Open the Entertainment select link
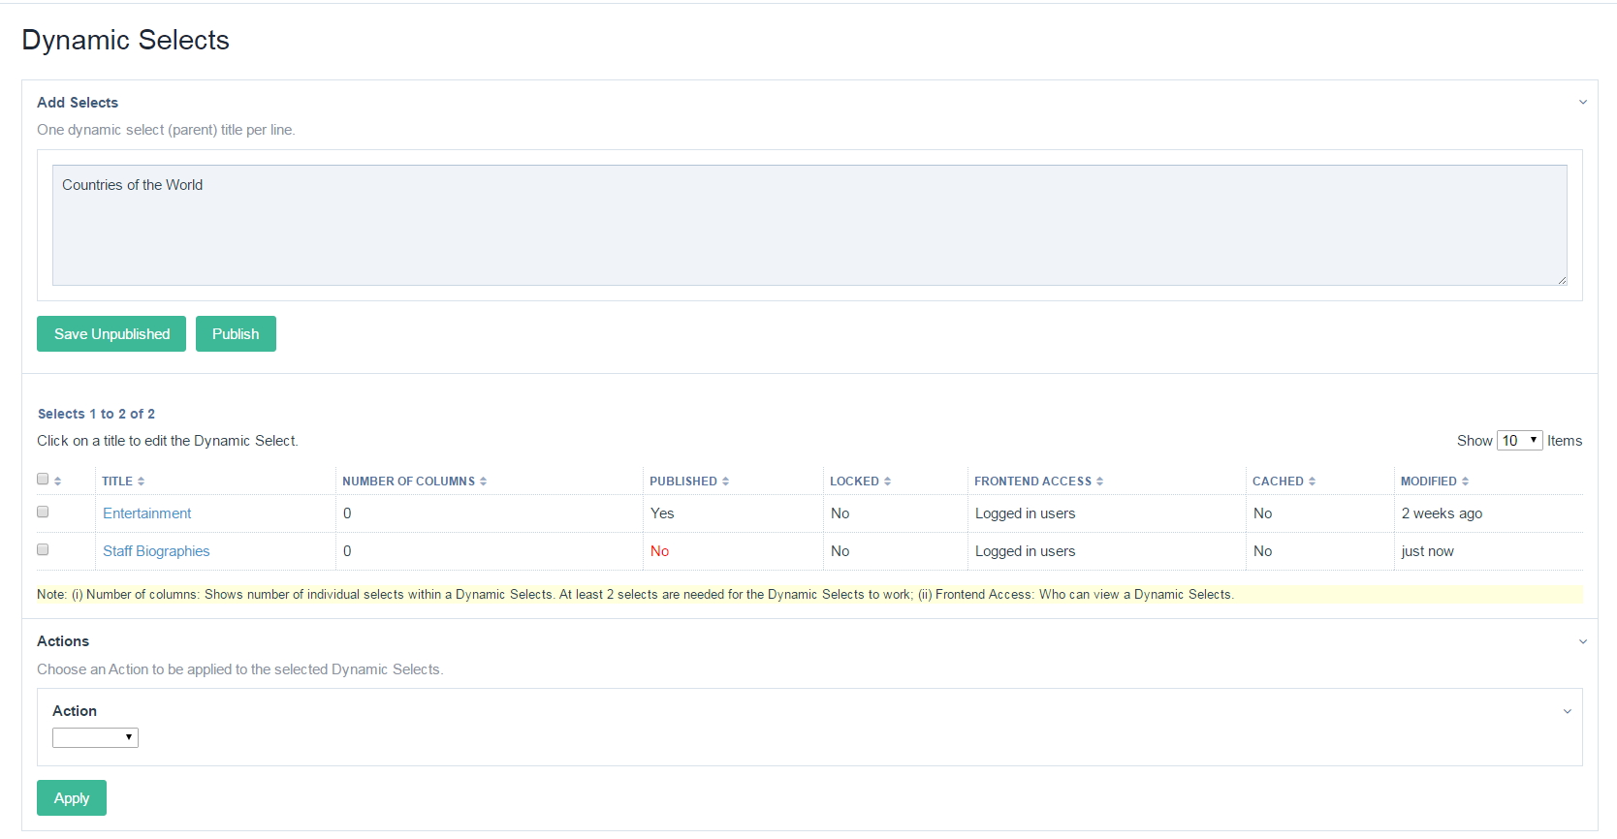Screen dimensions: 1617x839 [x=147, y=513]
